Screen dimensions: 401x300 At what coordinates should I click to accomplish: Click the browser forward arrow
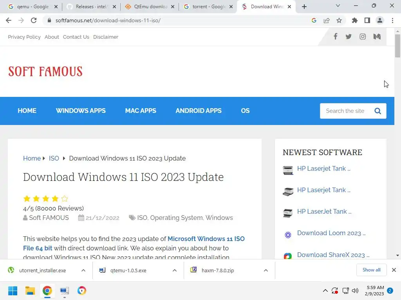(21, 20)
